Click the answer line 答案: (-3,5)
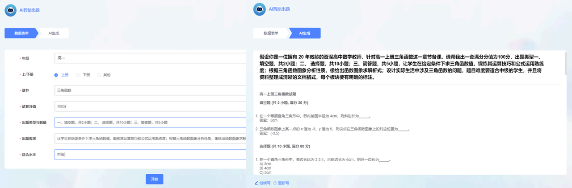This screenshot has height=188, width=572. pos(269,133)
